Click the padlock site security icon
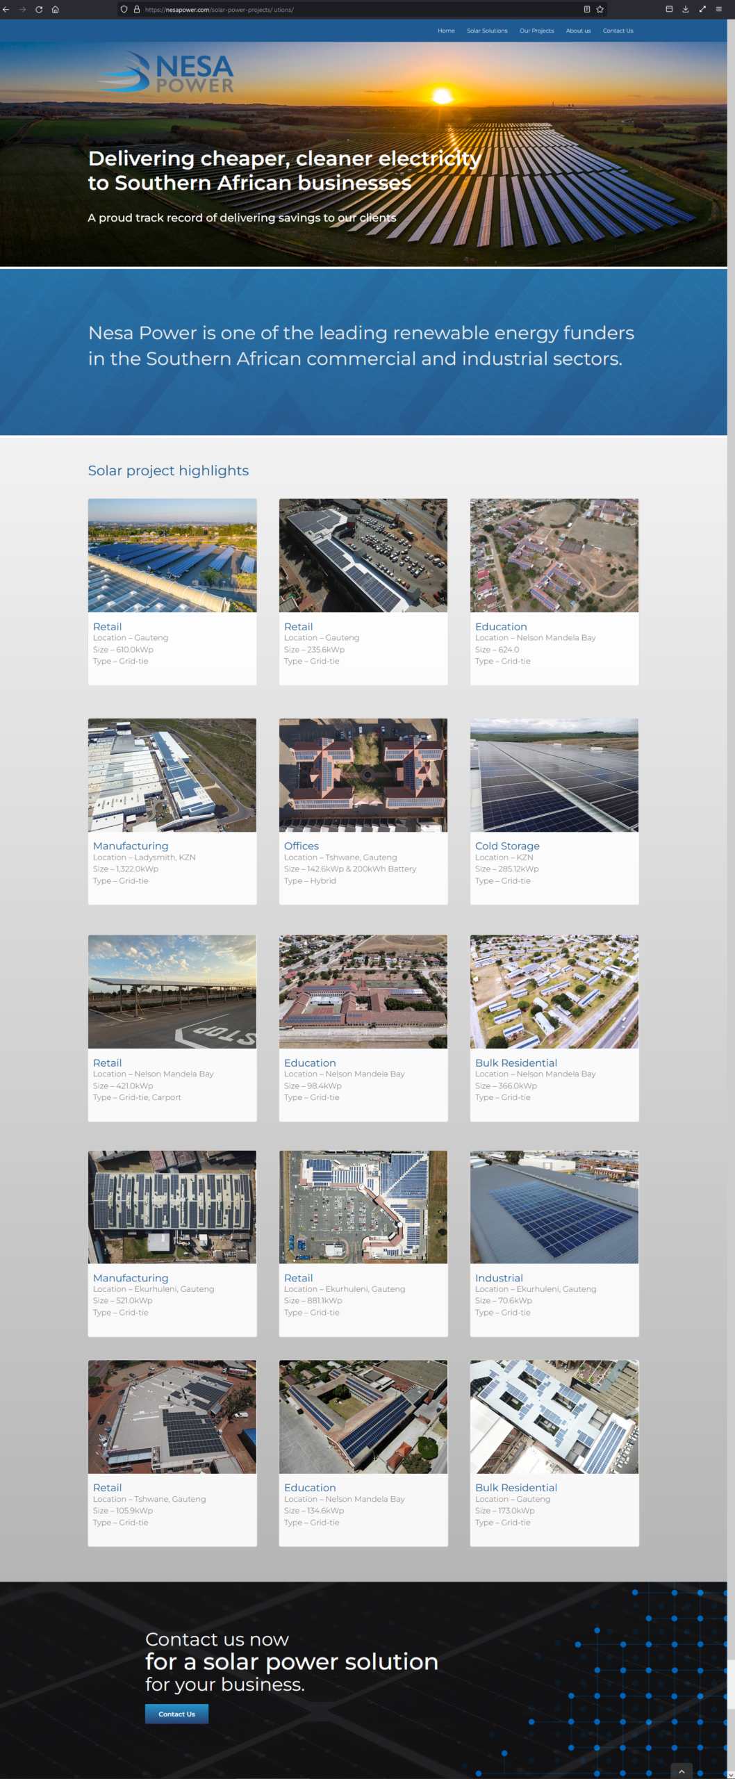Image resolution: width=735 pixels, height=1779 pixels. [137, 9]
